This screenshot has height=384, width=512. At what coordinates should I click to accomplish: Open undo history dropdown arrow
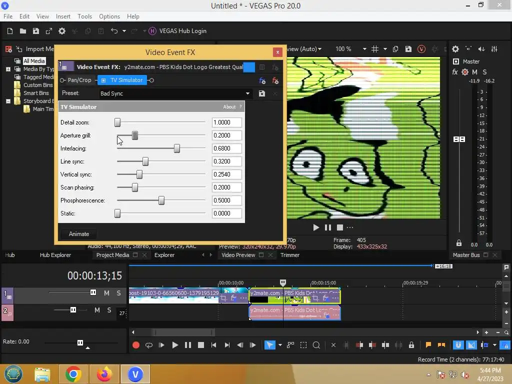(124, 31)
